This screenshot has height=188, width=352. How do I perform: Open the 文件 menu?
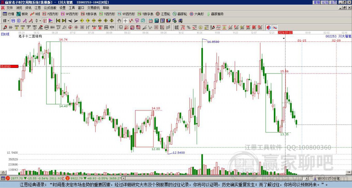click(10, 8)
